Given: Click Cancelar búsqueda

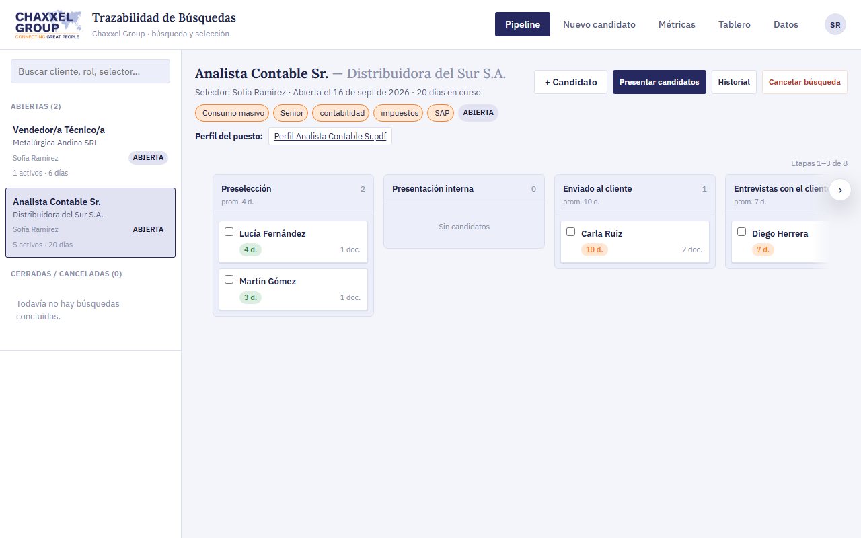Looking at the screenshot, I should (x=804, y=82).
